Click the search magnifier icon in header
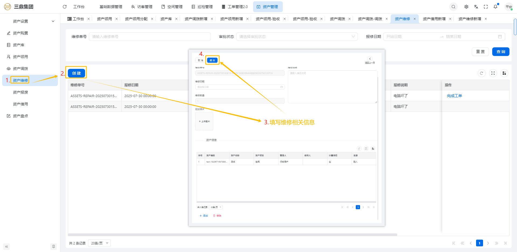Screen dimensions: 517x252 (x=453, y=7)
